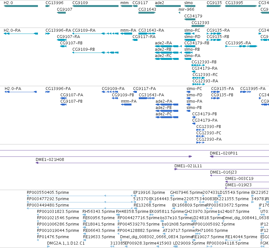Viewport: 269px width, 248px height.
Task: Select the CG9117 gene label
Action: [x=140, y=3]
